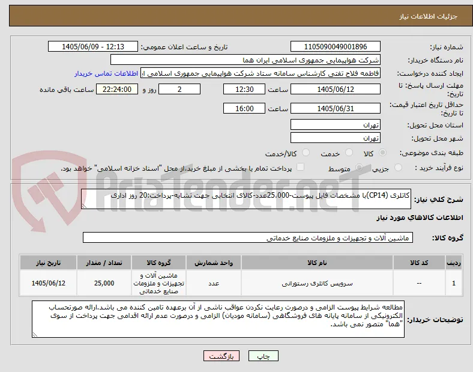Click the item name سرویس کاتلری رستورانی
Screen dimensions: 473x372
click(x=317, y=284)
